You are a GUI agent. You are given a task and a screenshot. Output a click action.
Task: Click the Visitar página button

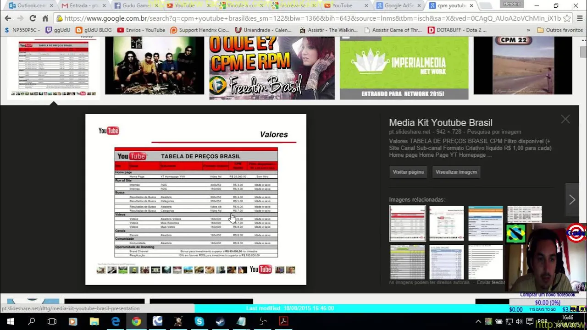click(x=408, y=172)
